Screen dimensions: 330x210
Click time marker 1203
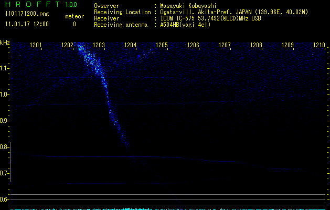click(99, 45)
